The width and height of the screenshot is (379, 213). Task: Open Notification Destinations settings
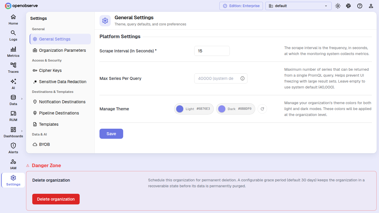(60, 102)
